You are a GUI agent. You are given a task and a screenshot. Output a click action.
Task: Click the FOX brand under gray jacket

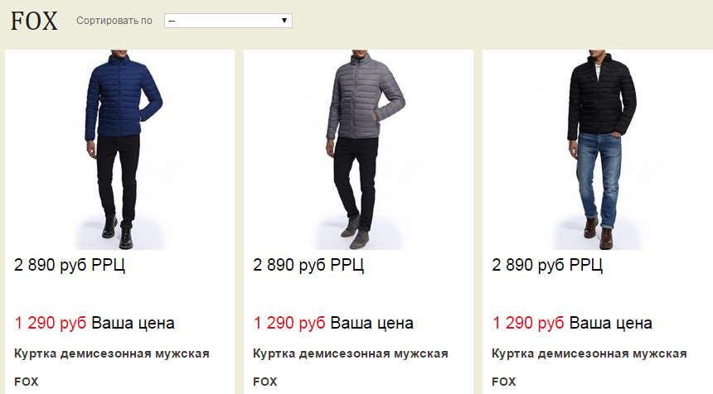click(x=265, y=382)
